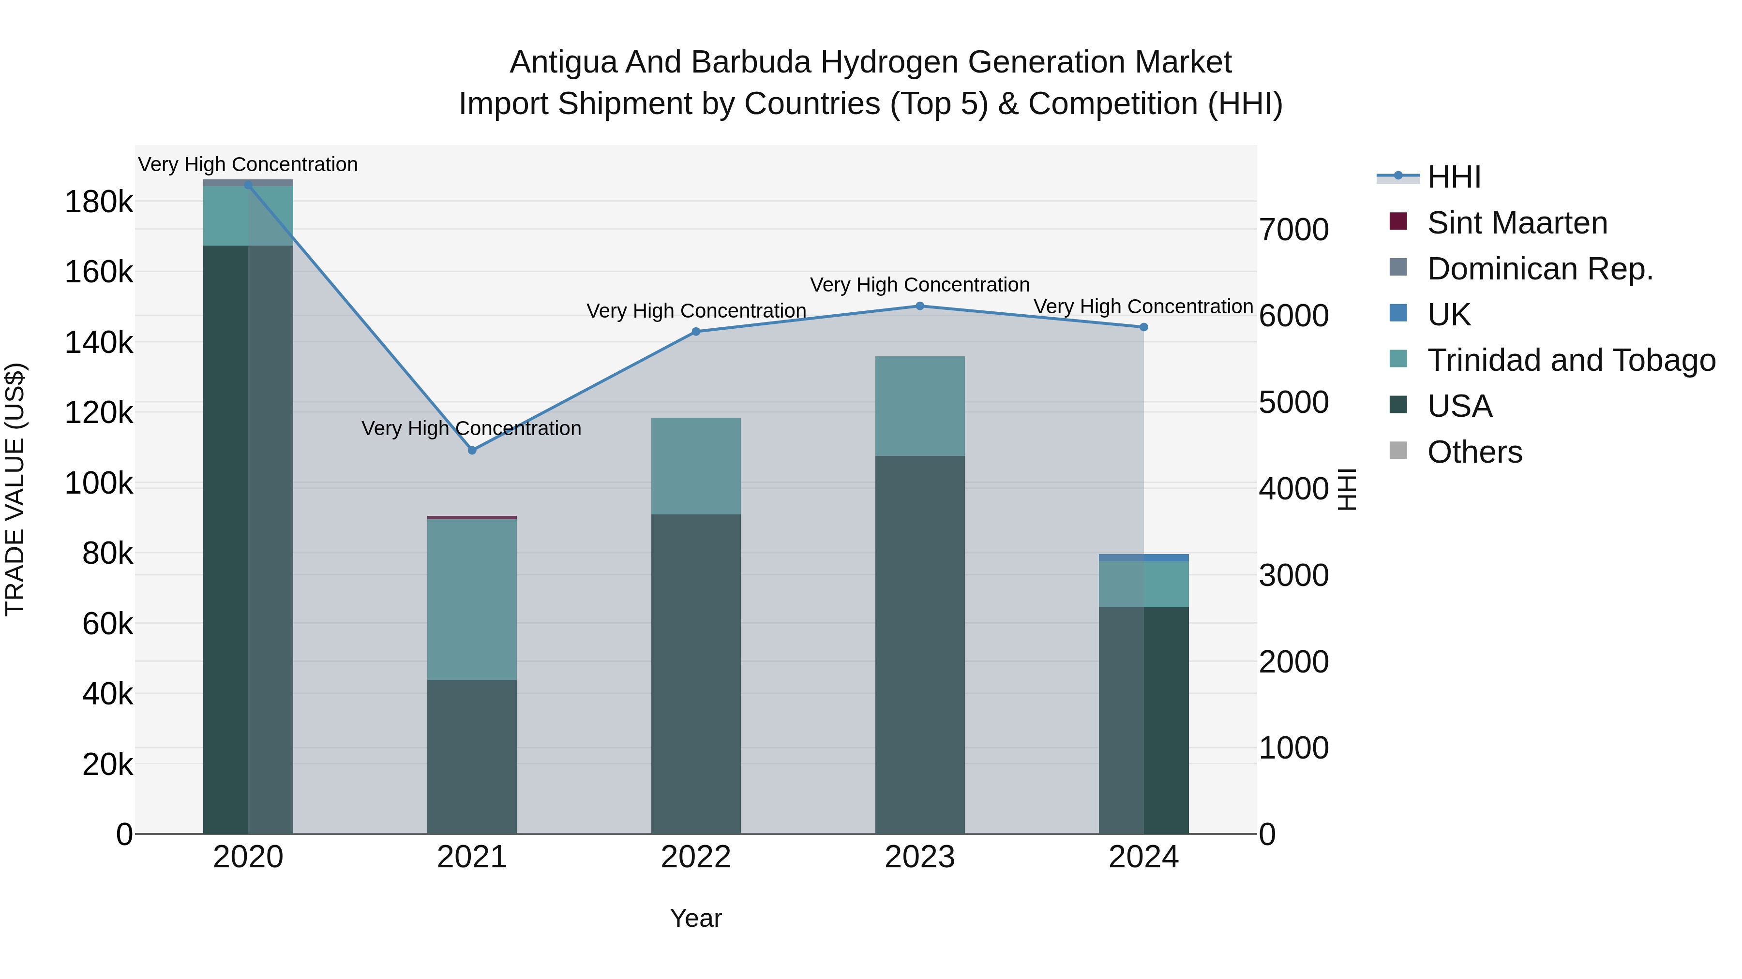Click the Trinidad and Tobago segment for 2024
The image size is (1742, 979).
click(1143, 584)
